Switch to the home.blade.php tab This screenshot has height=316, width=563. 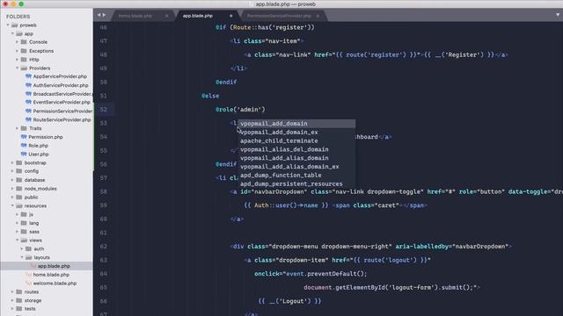pos(135,16)
